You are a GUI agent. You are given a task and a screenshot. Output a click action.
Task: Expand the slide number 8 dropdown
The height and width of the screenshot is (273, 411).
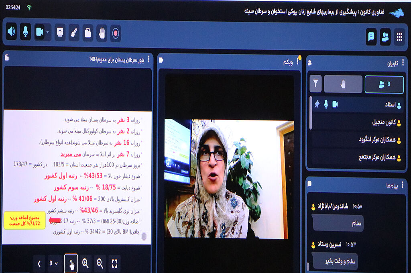(53, 263)
